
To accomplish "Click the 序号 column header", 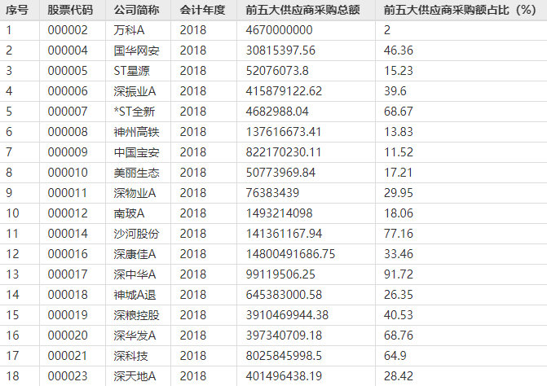I will 17,10.
